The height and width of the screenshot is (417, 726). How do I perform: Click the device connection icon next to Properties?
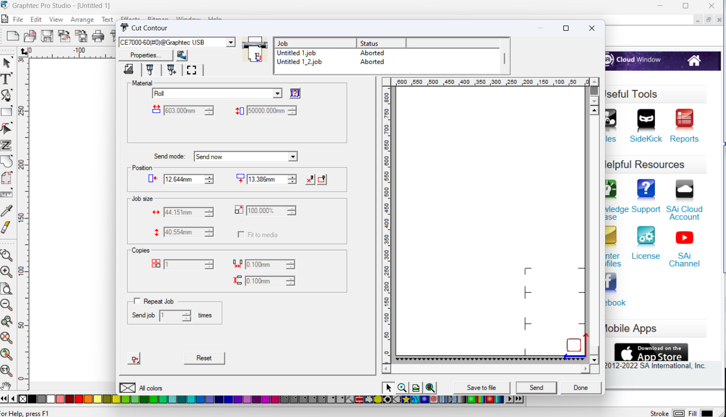coord(182,55)
